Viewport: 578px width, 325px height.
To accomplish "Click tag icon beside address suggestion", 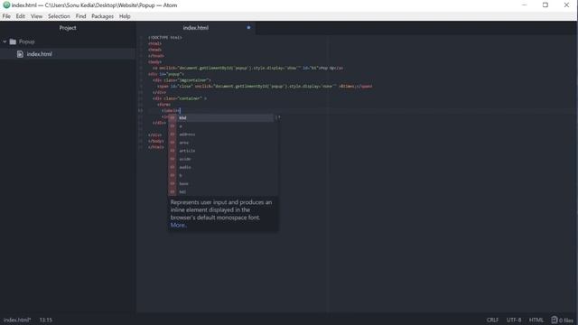I will click(x=172, y=135).
